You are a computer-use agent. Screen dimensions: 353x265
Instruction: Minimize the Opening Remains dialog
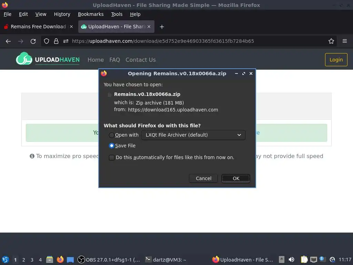coord(236,73)
